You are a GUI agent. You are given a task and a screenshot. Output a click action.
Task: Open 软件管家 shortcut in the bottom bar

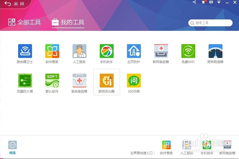[166, 147]
